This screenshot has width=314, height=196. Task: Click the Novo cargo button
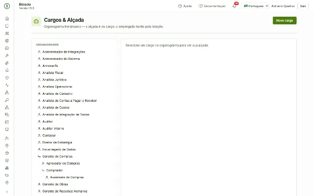[285, 20]
